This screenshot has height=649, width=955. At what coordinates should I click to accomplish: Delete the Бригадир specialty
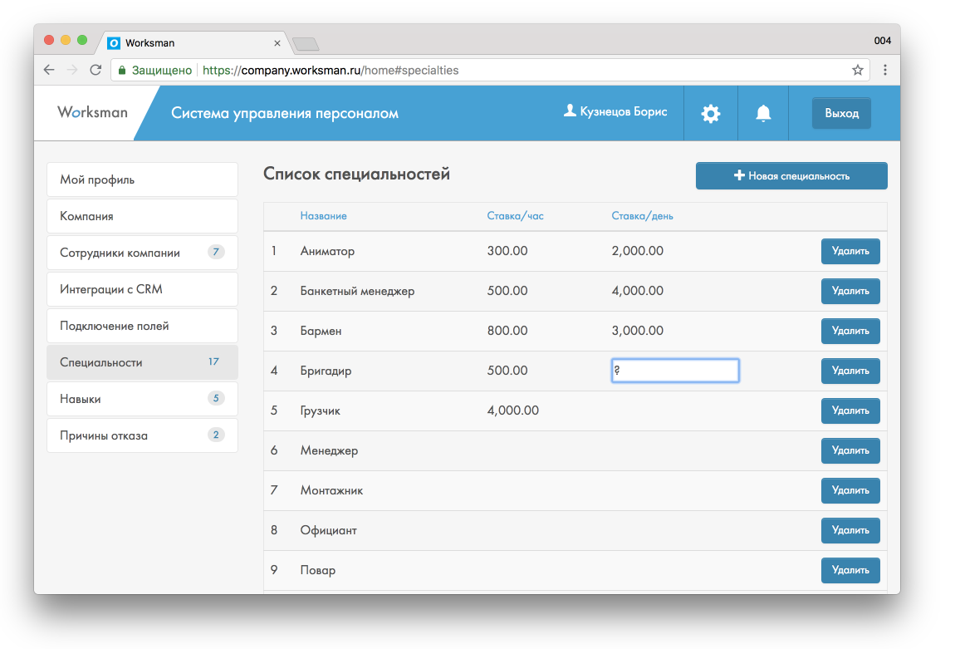click(850, 371)
